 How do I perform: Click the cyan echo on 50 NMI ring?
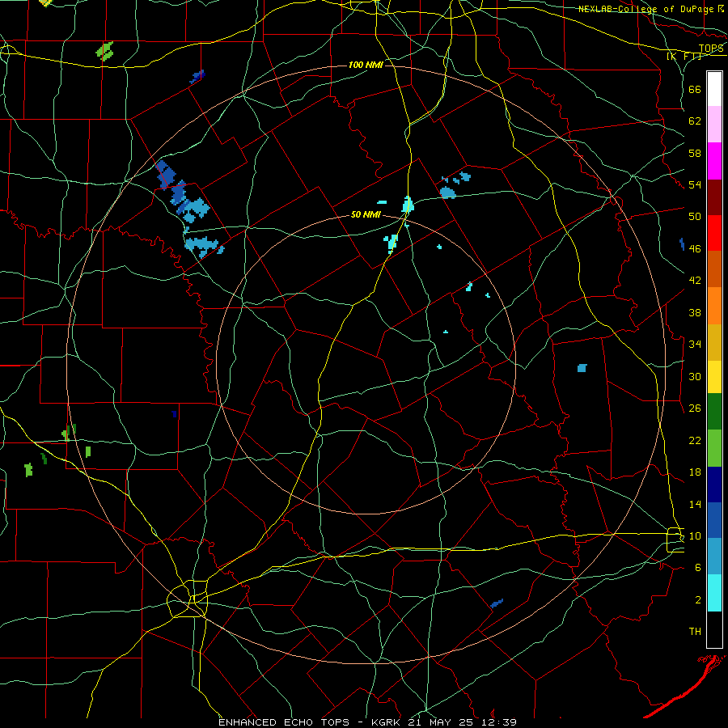point(408,205)
